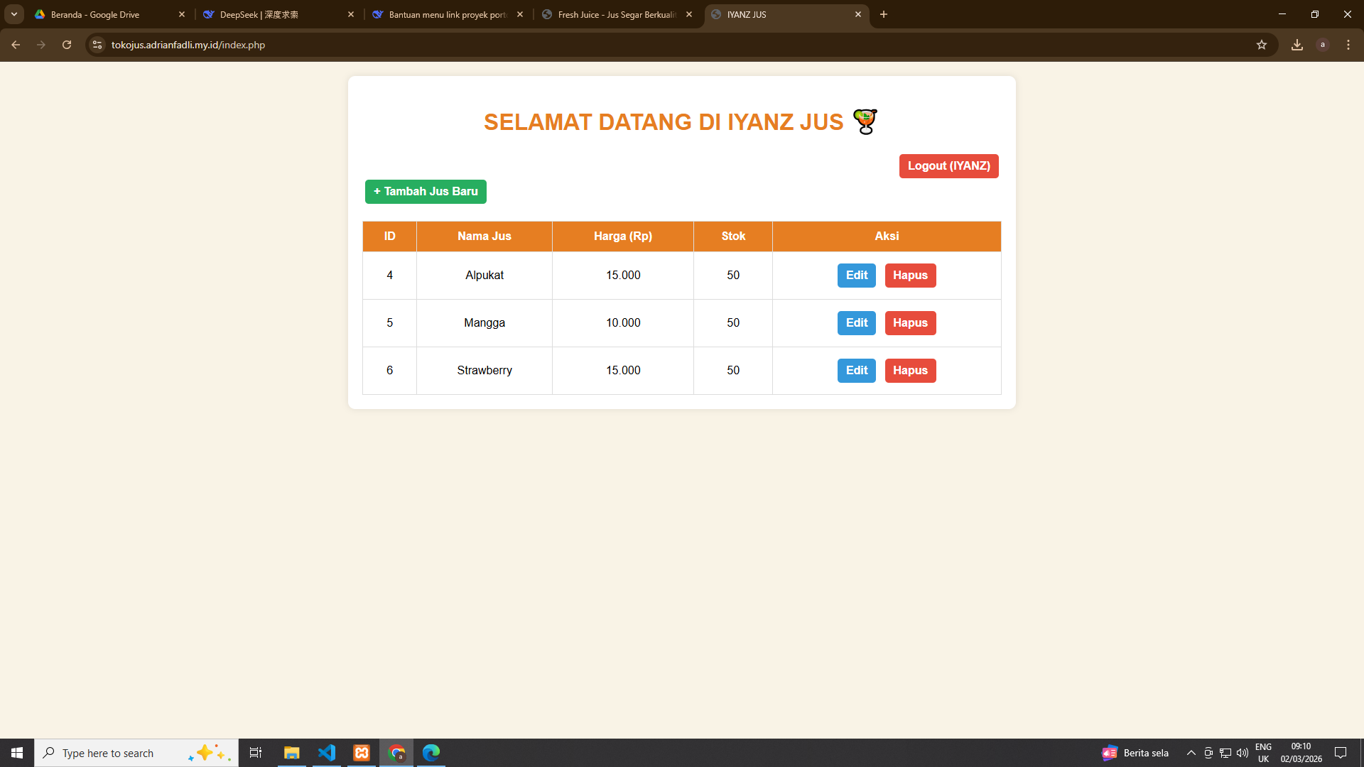Open Visual Studio Code from taskbar

327,753
